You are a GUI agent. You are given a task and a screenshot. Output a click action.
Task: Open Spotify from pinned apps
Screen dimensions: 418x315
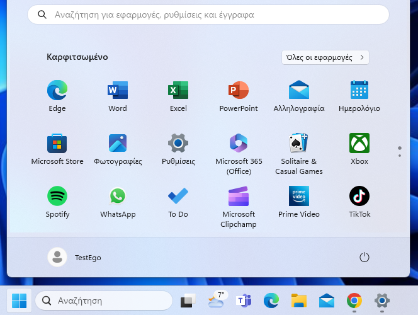[57, 202]
